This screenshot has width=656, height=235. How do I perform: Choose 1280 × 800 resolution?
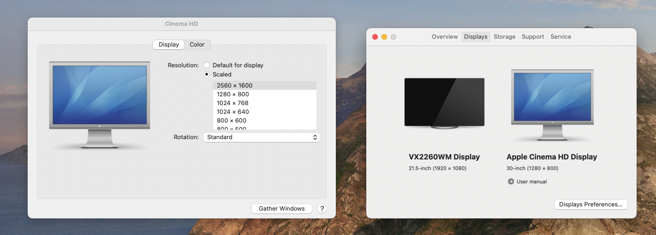coord(265,94)
